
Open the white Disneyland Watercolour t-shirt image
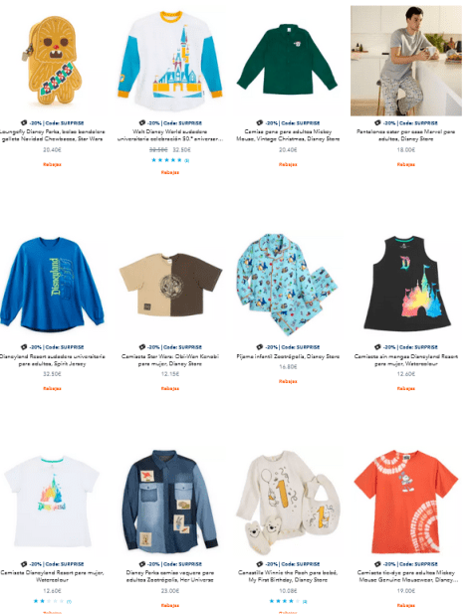(52, 502)
